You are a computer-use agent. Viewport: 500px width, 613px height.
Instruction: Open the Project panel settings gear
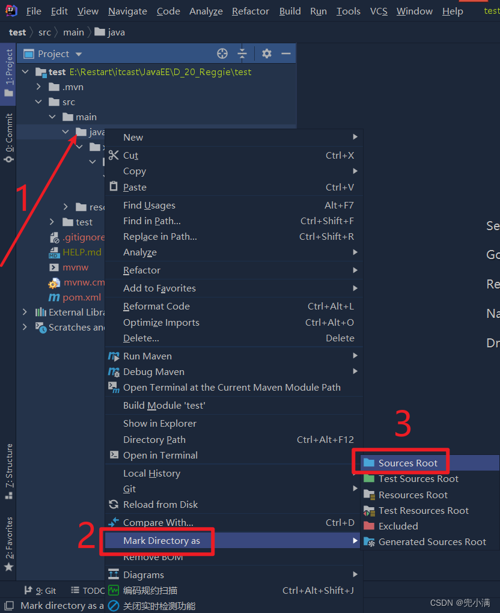(267, 53)
